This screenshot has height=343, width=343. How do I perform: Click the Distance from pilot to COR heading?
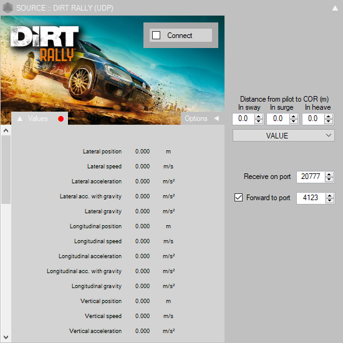(x=284, y=99)
